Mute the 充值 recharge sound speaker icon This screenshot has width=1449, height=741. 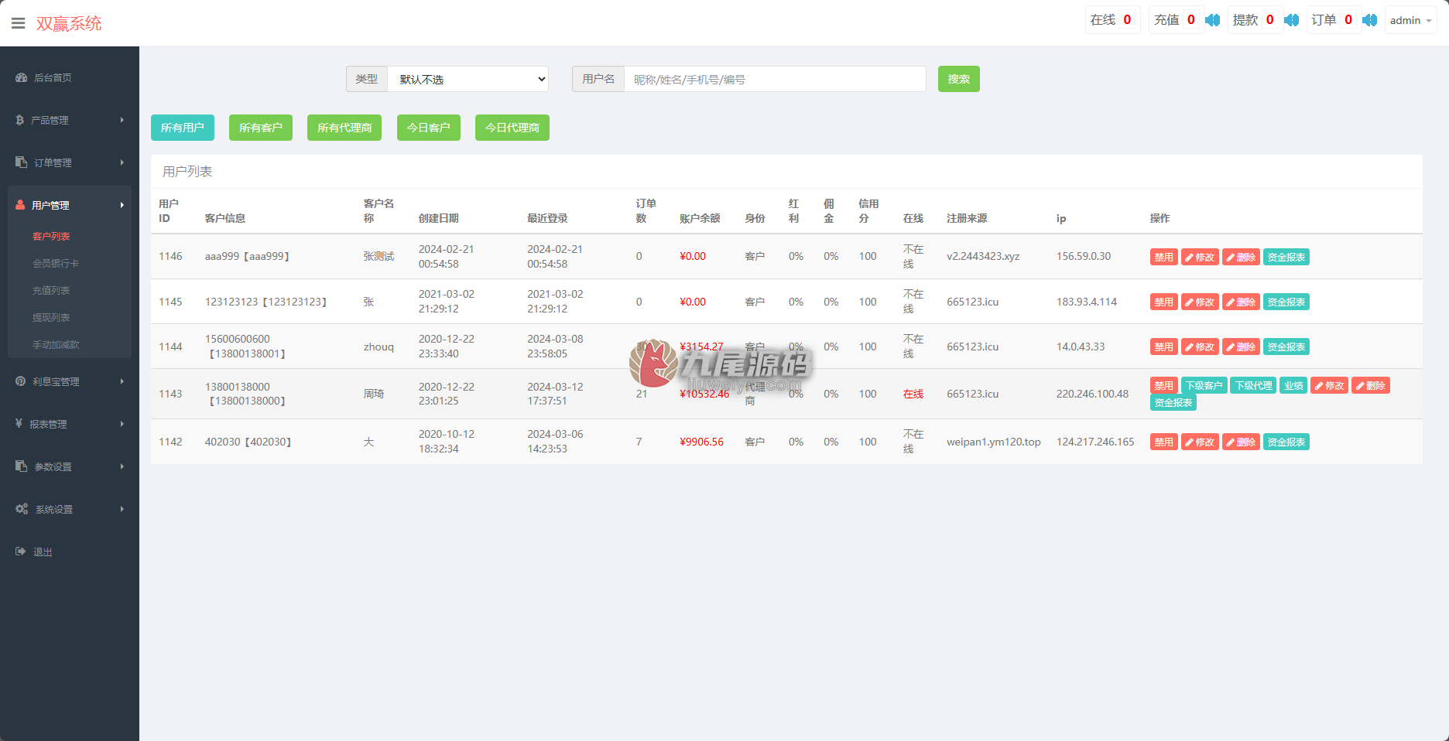(x=1213, y=20)
